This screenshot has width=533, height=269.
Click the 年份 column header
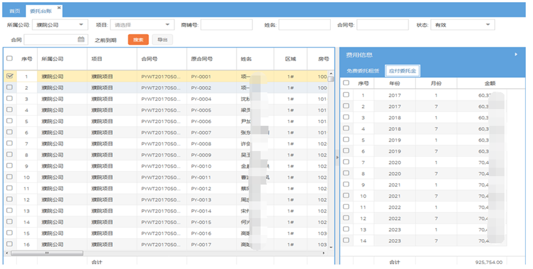tap(394, 83)
